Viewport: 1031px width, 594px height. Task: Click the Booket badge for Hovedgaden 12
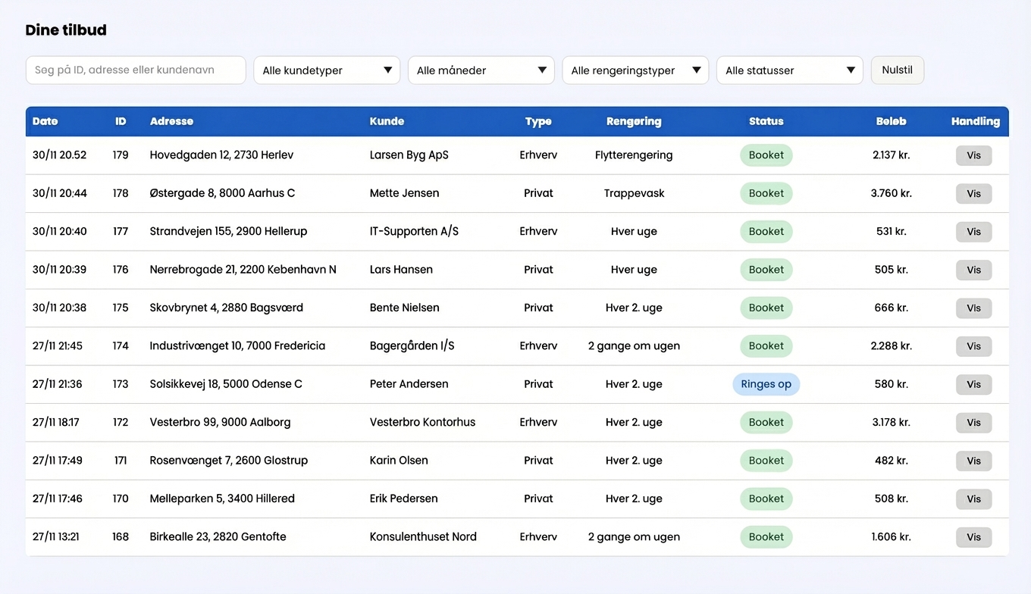(766, 155)
